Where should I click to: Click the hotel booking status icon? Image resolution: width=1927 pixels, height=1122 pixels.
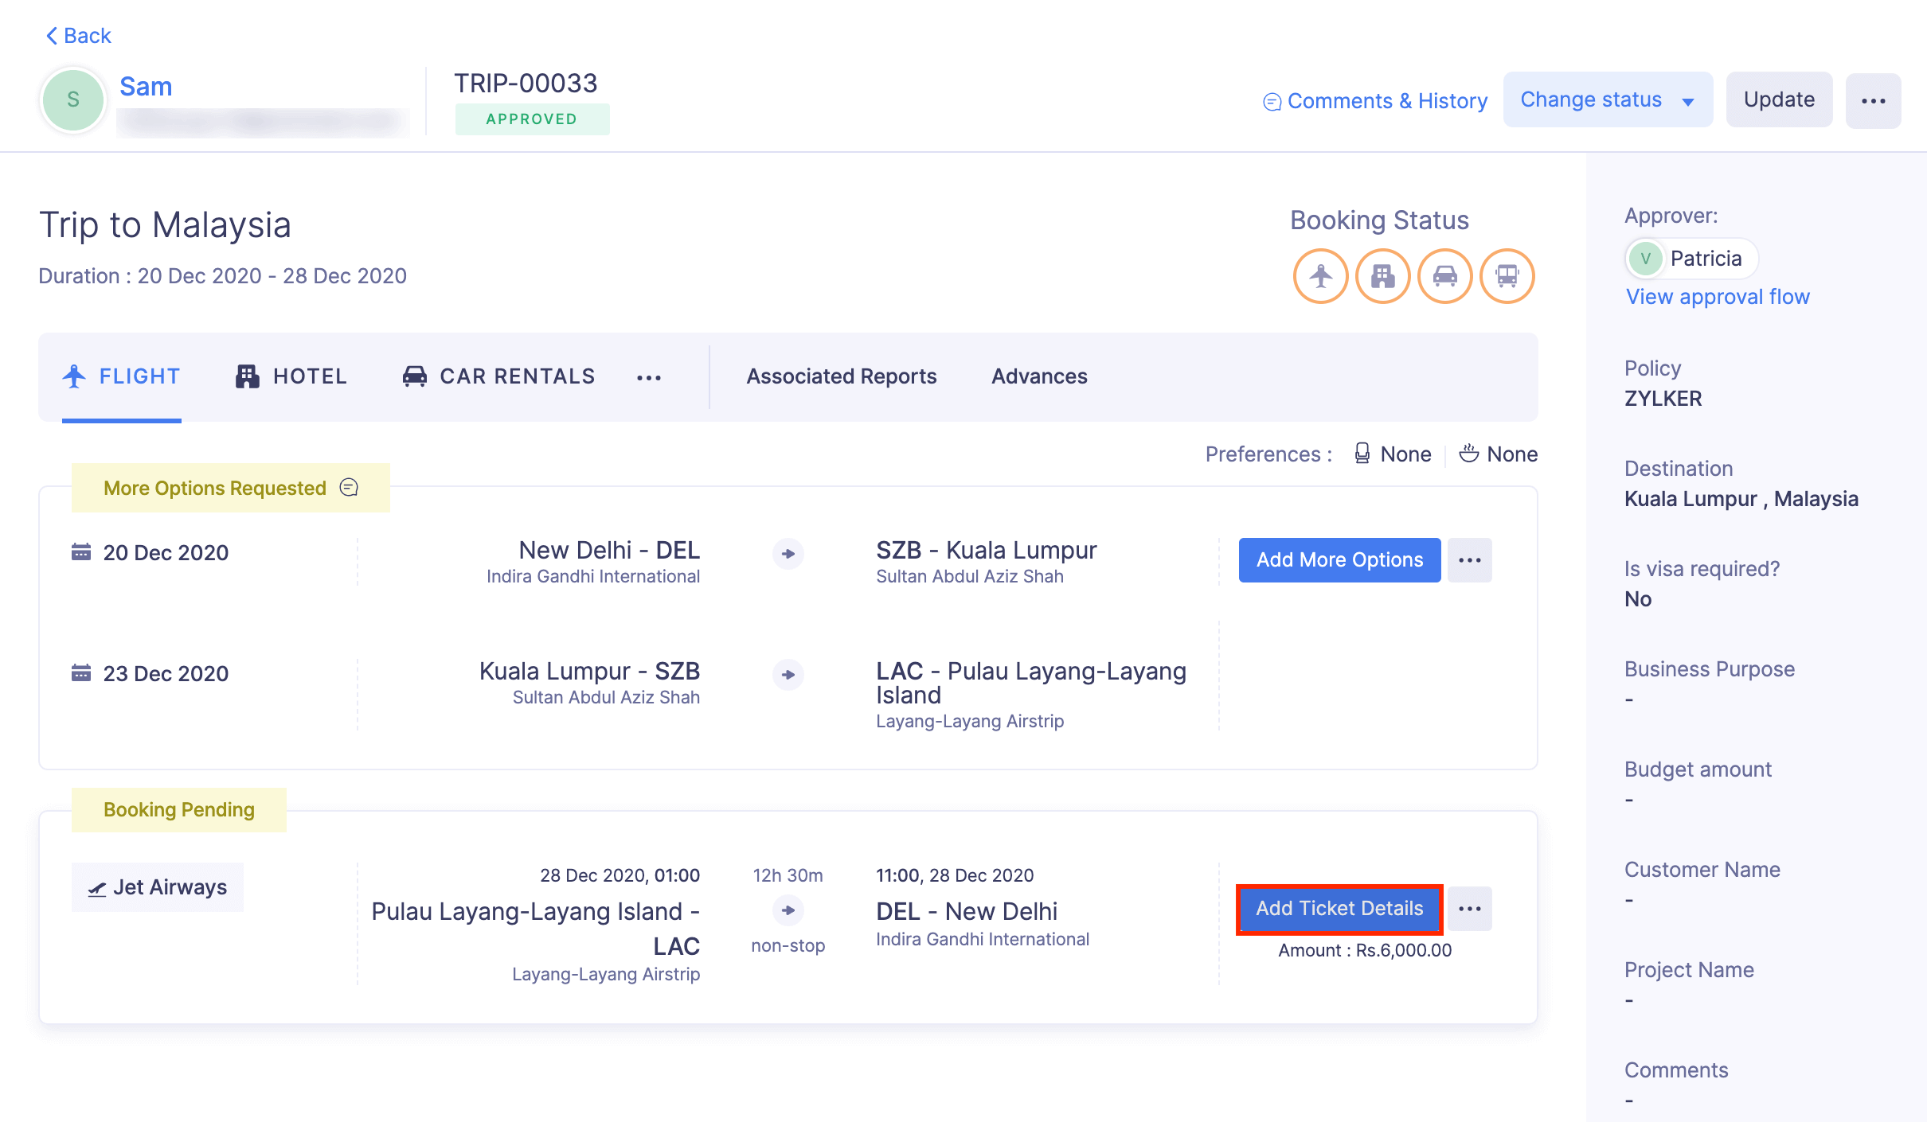tap(1383, 275)
